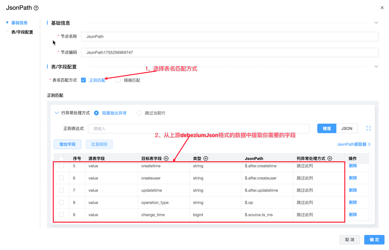
Task: Click the 正则表达式 input field
Action: 198,129
